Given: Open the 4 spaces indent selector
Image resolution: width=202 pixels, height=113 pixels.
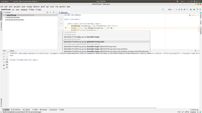Looking at the screenshot, I should point(193,112).
